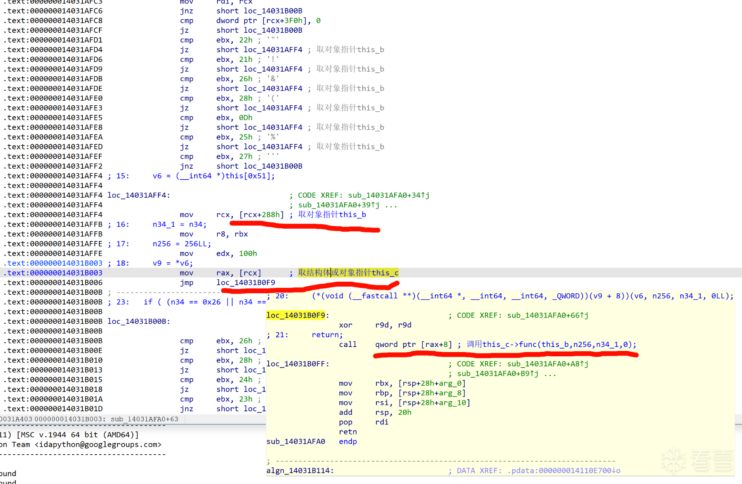Follow the sub_14031AFA0+A8↑j code xref
This screenshot has height=484, width=742.
(x=547, y=364)
